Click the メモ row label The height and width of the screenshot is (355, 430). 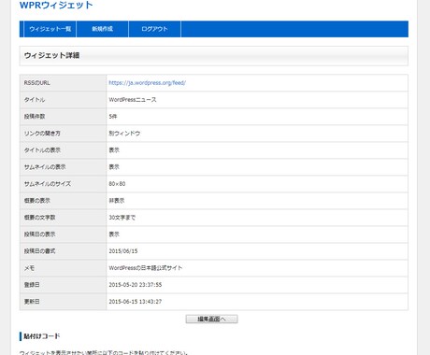[x=29, y=268]
